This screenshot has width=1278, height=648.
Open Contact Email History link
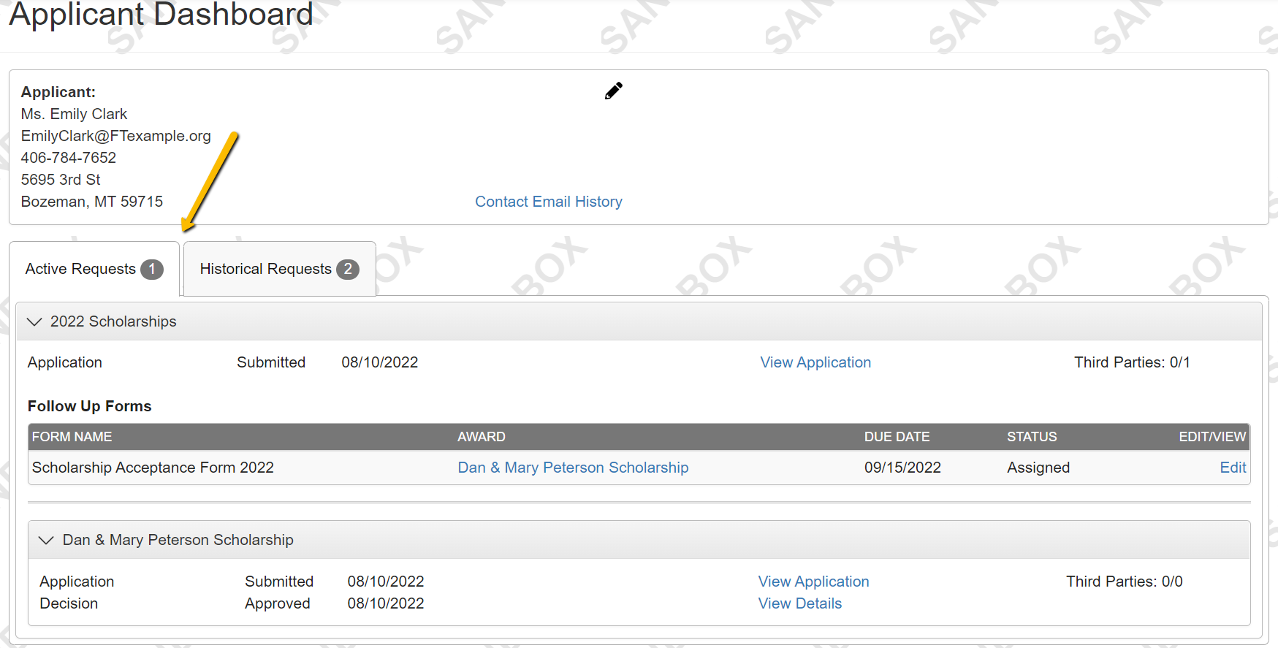[549, 202]
